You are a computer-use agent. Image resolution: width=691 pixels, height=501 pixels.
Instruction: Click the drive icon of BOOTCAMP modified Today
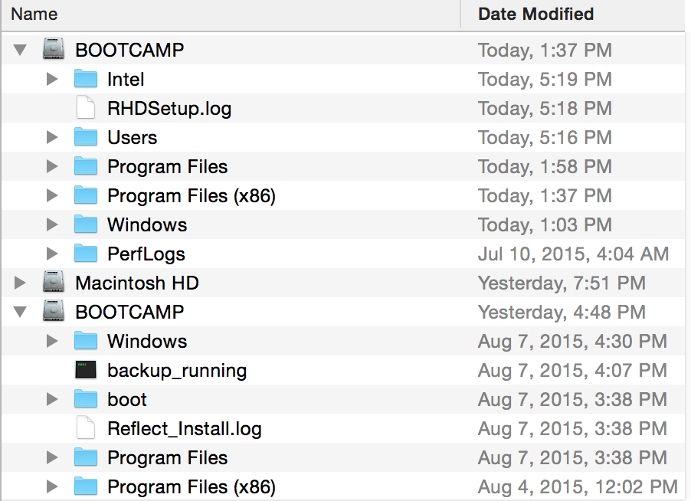tap(54, 50)
